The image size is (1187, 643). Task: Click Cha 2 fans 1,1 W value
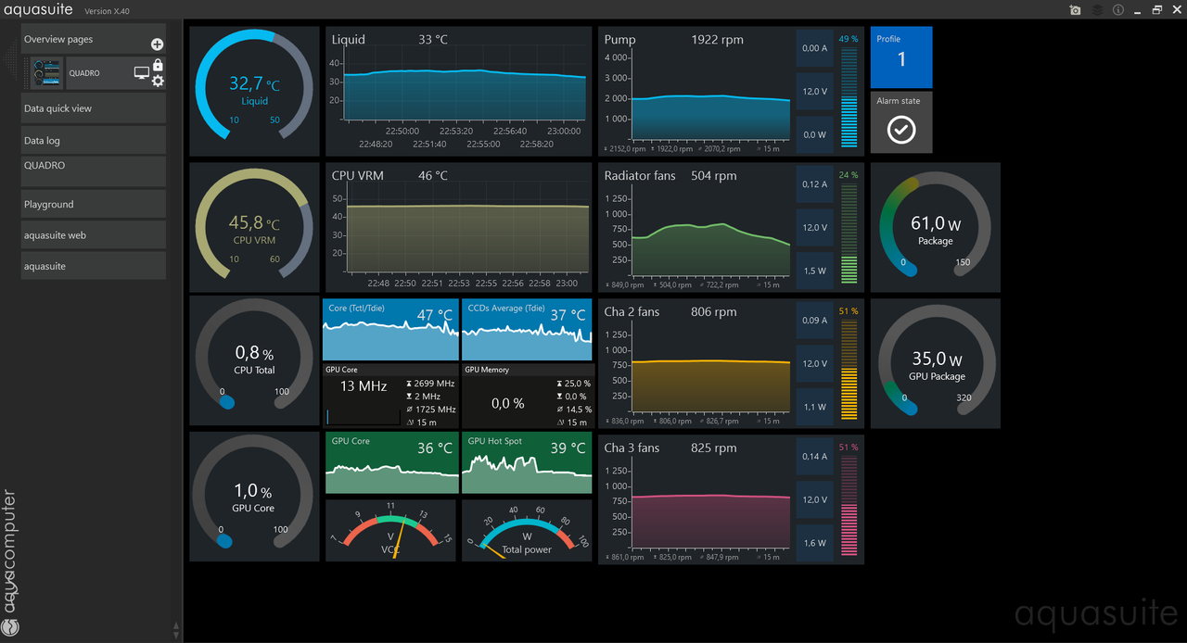(815, 407)
